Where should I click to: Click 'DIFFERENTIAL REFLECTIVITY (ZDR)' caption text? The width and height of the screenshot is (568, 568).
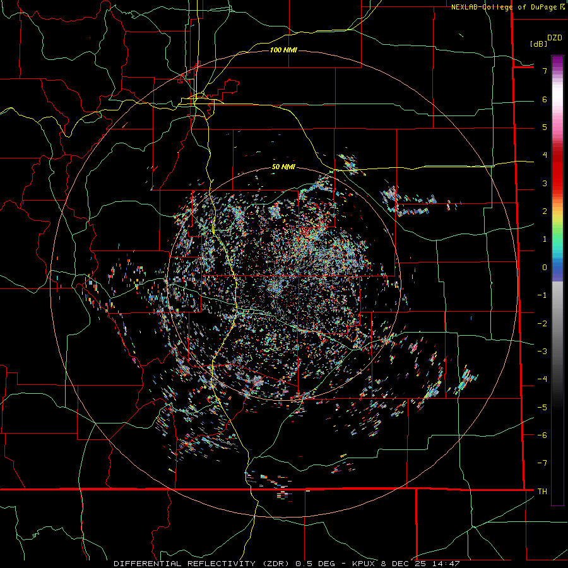(x=202, y=564)
